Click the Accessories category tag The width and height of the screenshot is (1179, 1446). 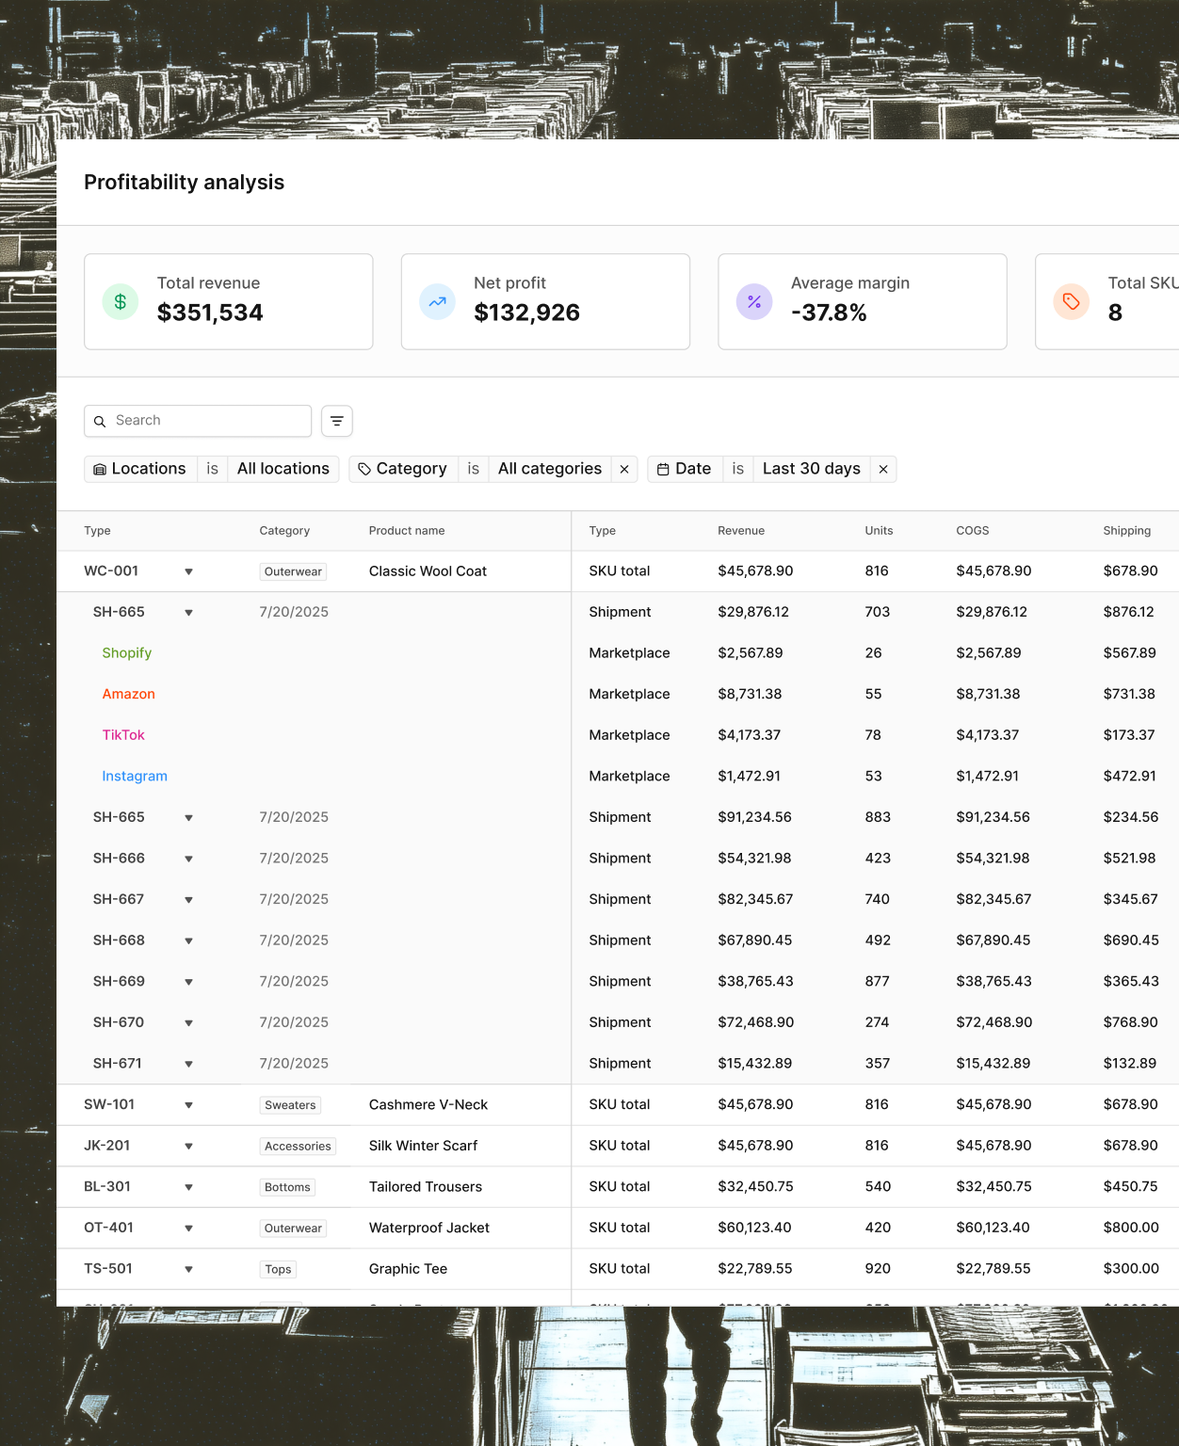(298, 1147)
